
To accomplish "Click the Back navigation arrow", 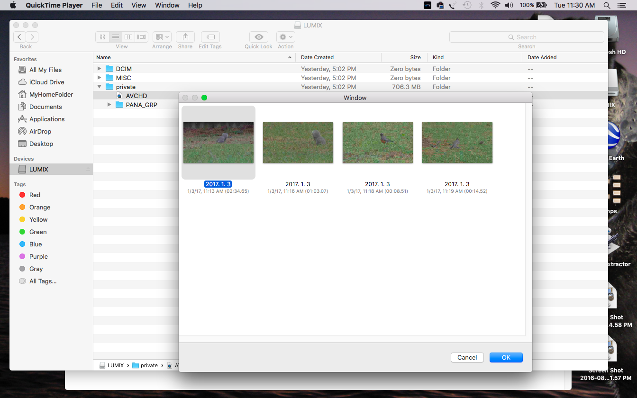I will click(19, 37).
